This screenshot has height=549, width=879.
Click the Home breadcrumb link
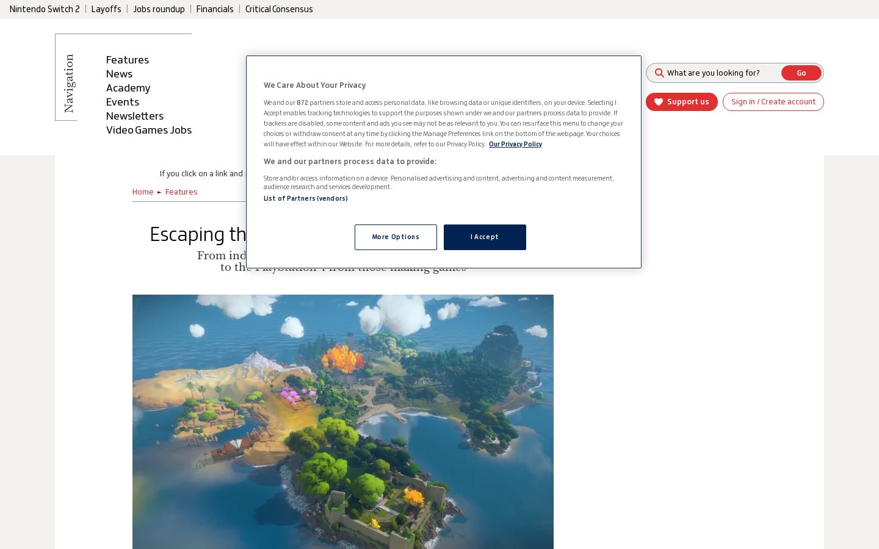pos(143,192)
